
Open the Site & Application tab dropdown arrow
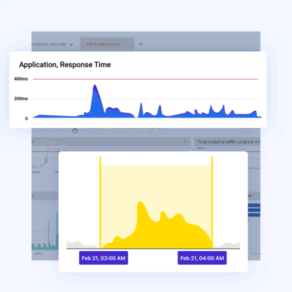click(126, 44)
